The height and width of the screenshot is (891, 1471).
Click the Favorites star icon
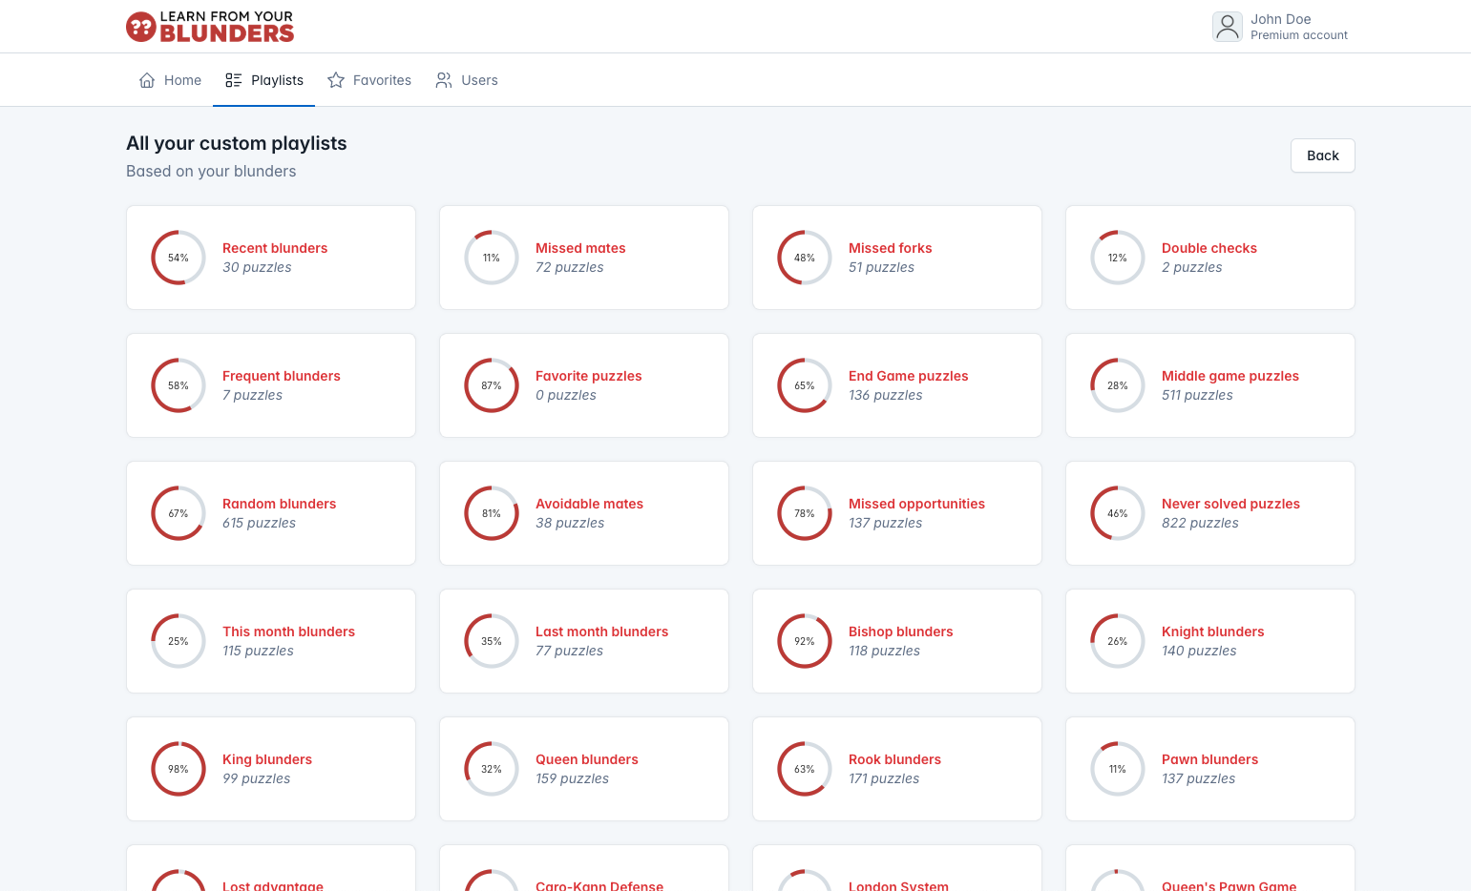coord(336,80)
